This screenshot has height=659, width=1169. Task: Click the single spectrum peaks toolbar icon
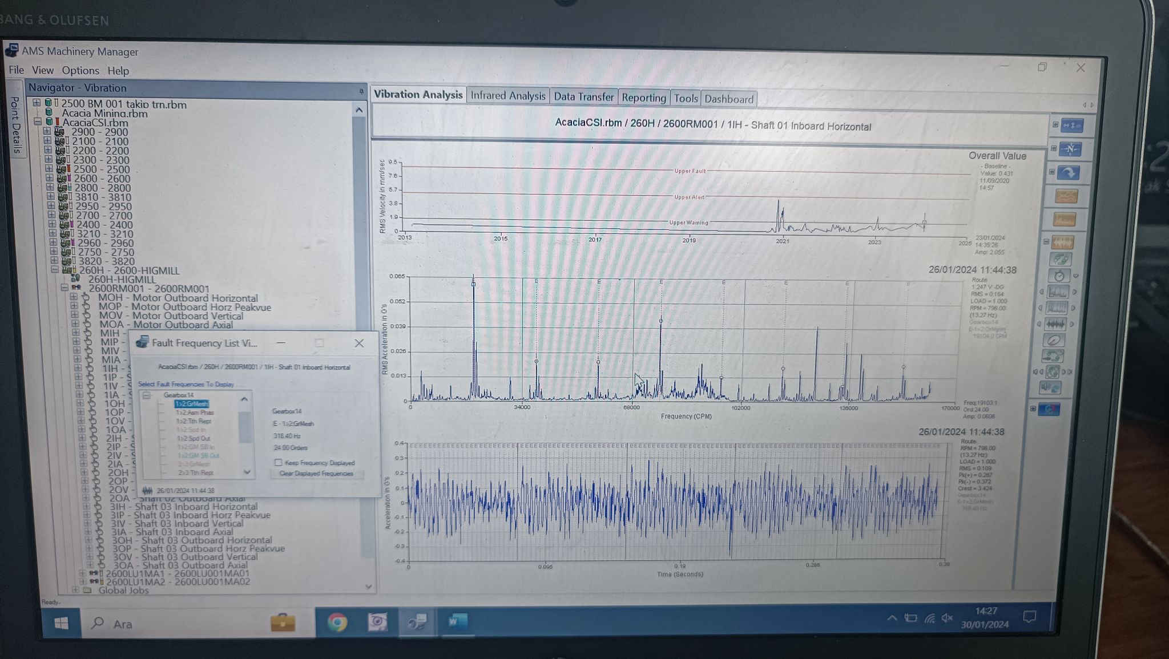click(x=1058, y=293)
